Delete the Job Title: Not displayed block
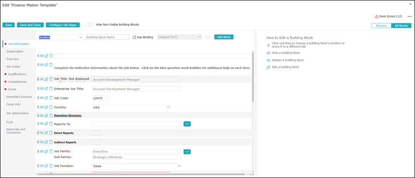Image resolution: width=415 pixels, height=178 pixels. point(51,79)
